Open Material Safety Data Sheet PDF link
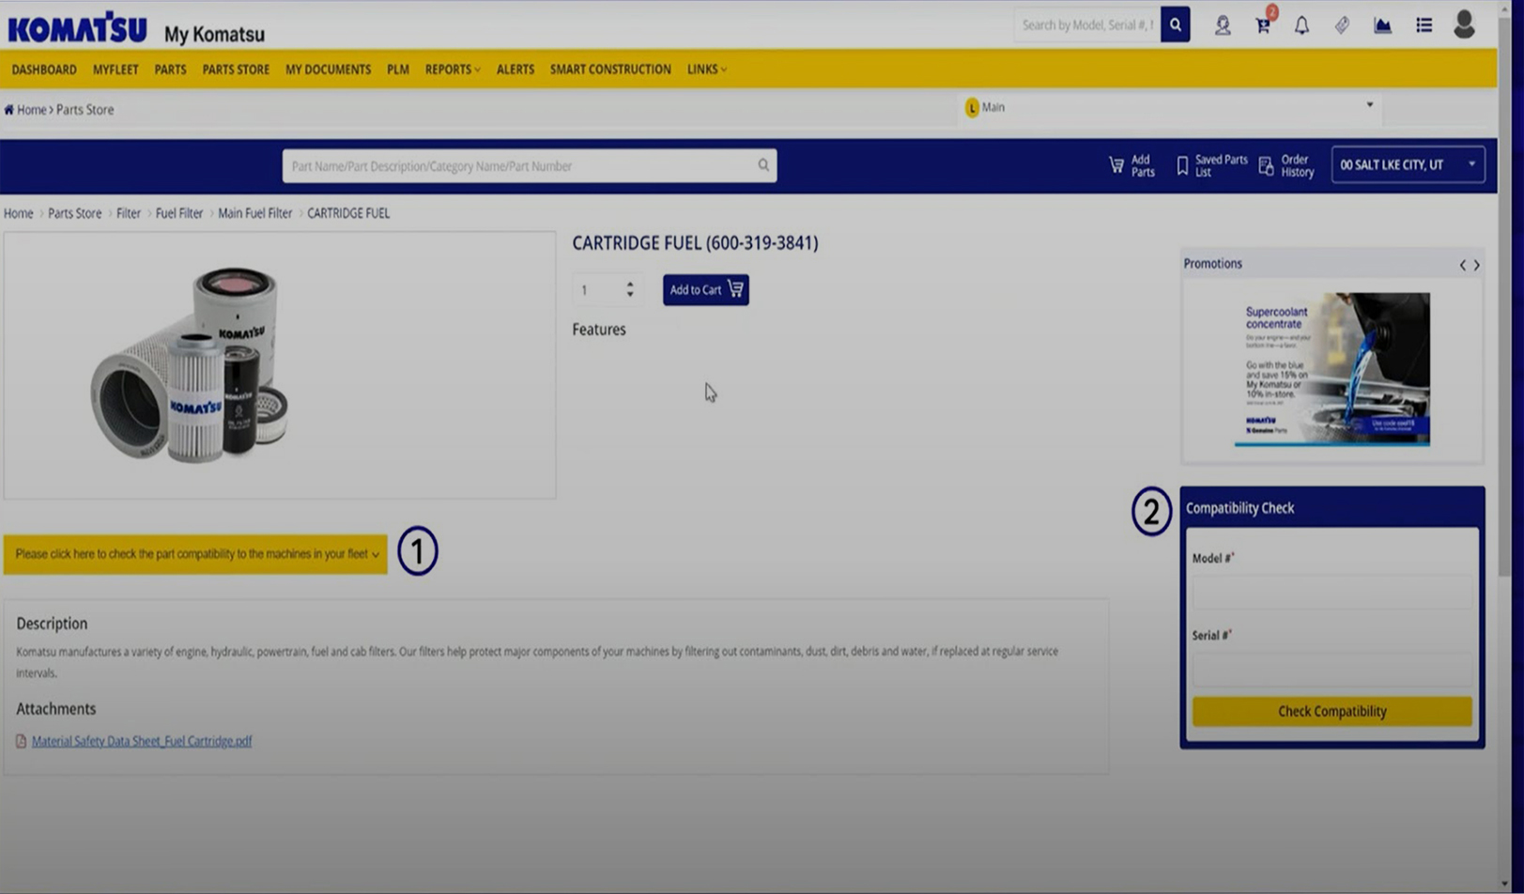This screenshot has width=1524, height=894. (142, 741)
